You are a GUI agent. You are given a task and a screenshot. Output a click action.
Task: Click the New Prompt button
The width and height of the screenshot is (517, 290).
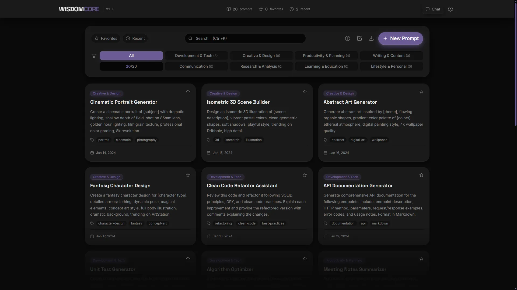(401, 38)
